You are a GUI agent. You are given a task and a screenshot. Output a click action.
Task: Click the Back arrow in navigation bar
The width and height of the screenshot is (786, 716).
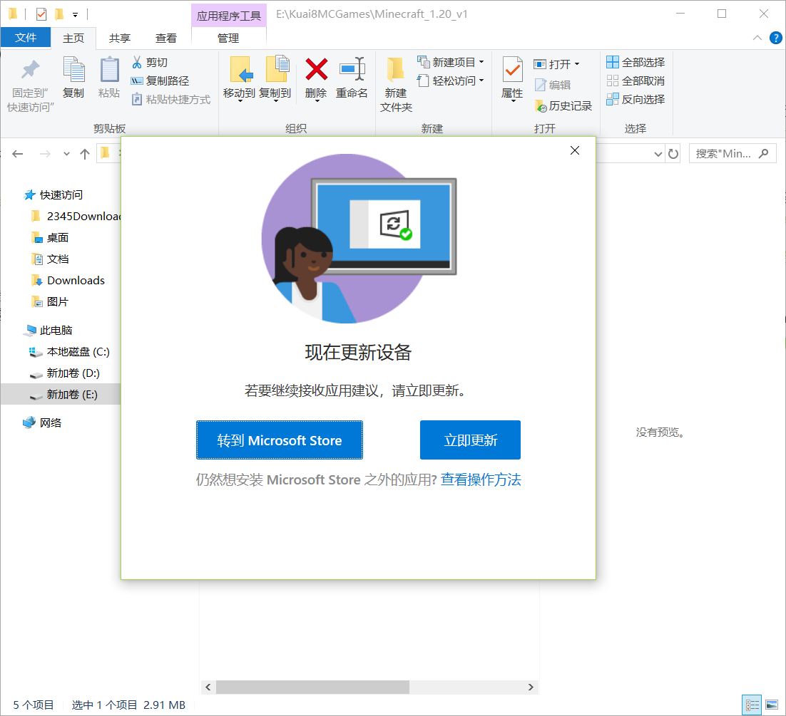coord(18,154)
